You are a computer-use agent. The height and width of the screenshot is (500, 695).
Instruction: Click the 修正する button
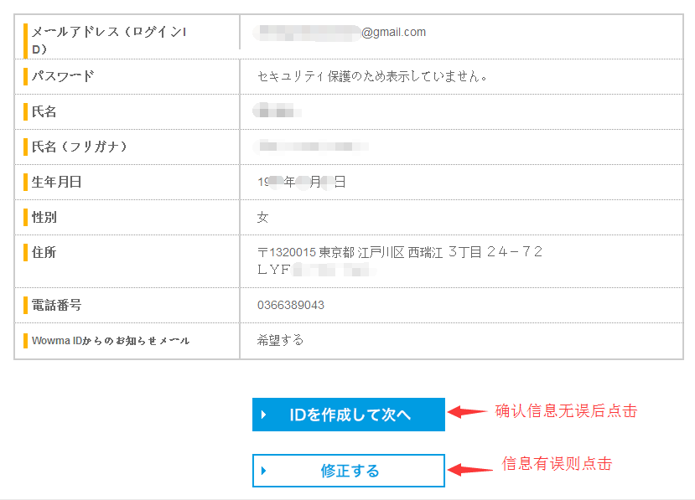349,471
